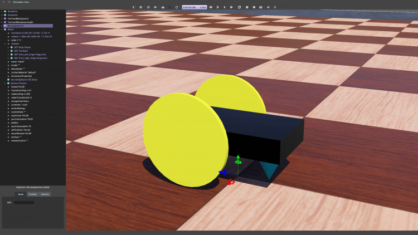Switch to the Velocity tab
Screen dimensions: 418x235
45,194
